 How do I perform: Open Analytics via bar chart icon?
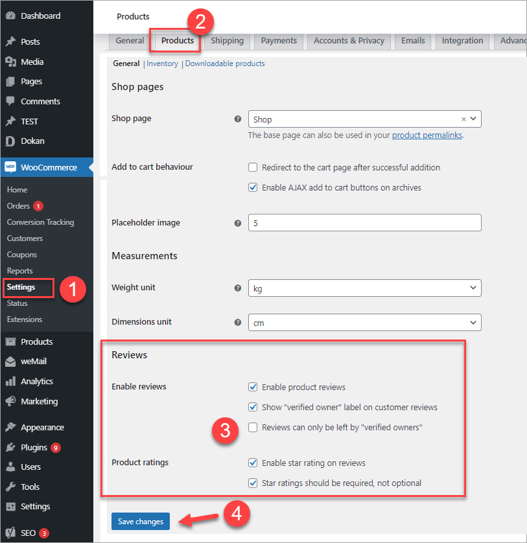tap(10, 382)
